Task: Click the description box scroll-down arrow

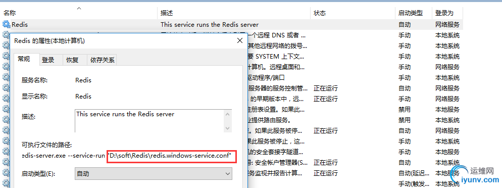Action: click(228, 128)
